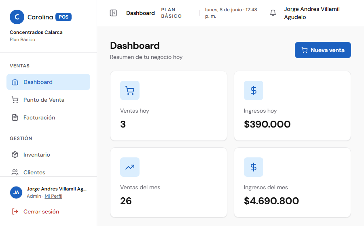This screenshot has height=226, width=364.
Task: Click the GESTIÓN section heading in sidebar
Action: (x=21, y=138)
